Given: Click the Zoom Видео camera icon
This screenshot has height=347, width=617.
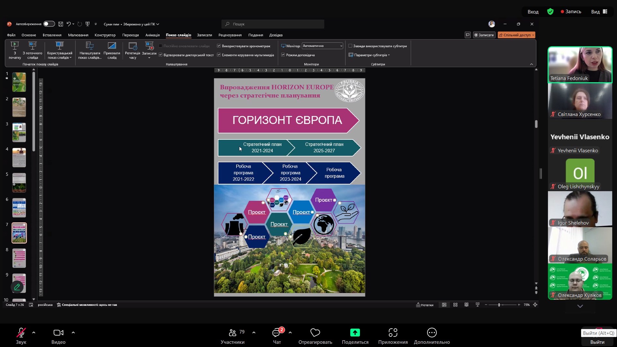Looking at the screenshot, I should (58, 333).
